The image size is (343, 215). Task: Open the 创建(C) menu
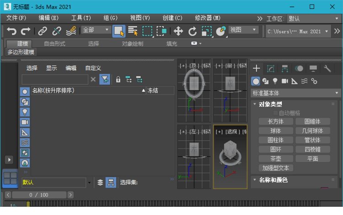coord(172,18)
